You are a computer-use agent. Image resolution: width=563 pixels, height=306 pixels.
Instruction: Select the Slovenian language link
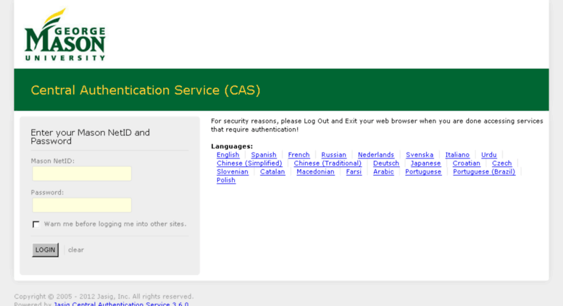[233, 171]
